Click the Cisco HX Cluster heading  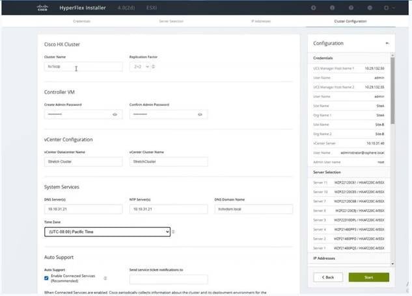62,45
